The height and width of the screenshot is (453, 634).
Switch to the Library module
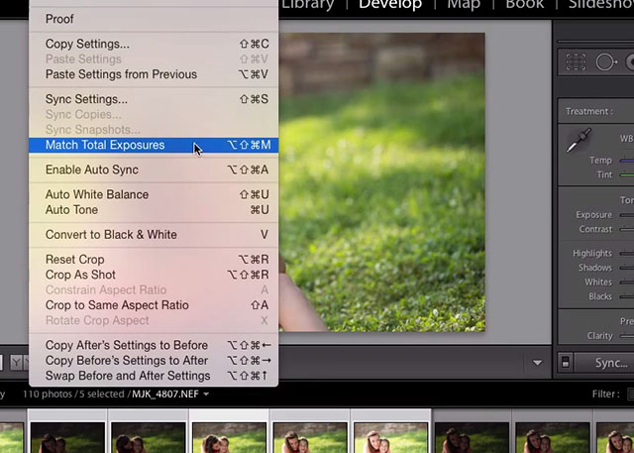[x=308, y=5]
